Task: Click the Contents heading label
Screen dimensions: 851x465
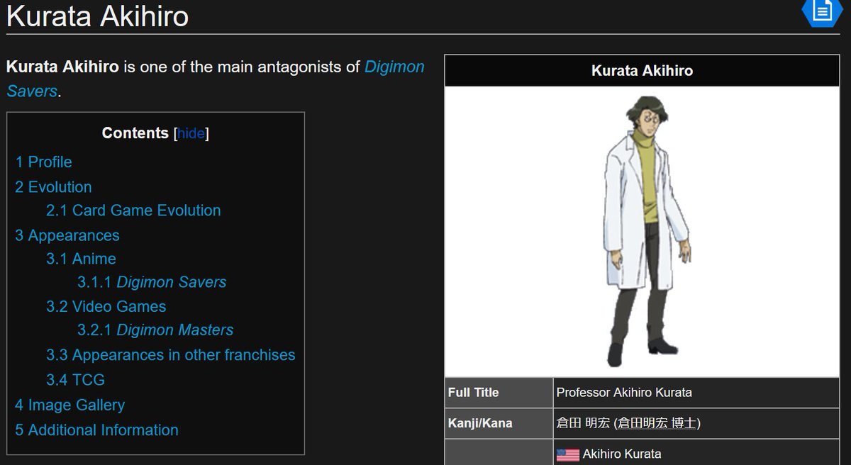Action: point(135,133)
